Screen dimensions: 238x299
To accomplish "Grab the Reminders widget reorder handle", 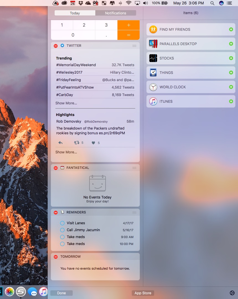I will [x=134, y=212].
